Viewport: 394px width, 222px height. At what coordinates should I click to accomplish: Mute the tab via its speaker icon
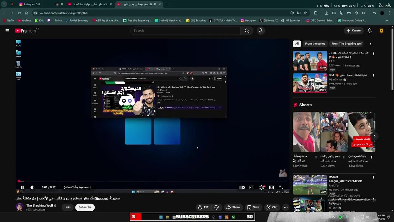[155, 4]
